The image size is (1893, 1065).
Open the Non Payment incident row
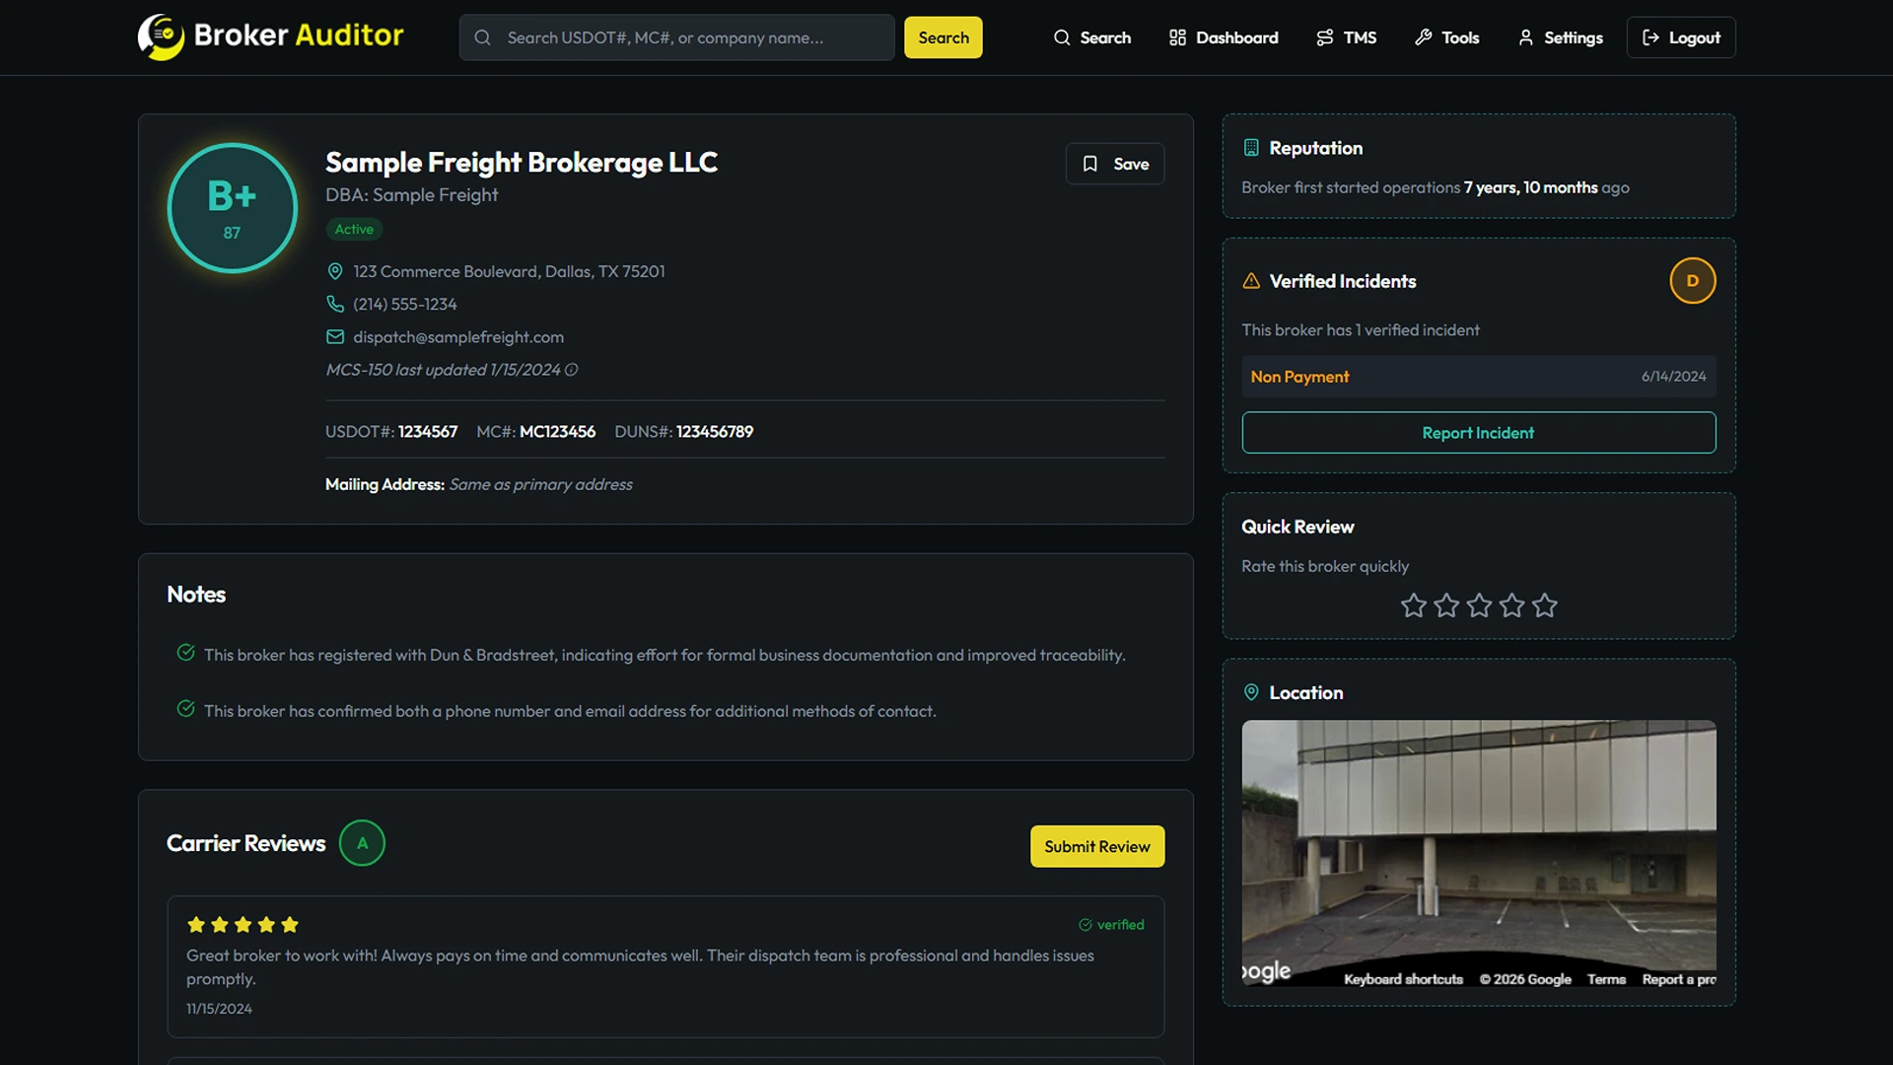1478,377
